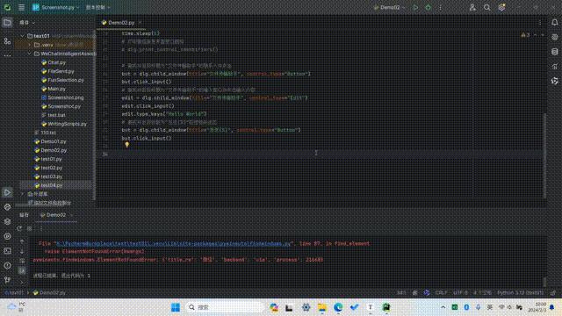The image size is (562, 316).
Task: Open Microsoft Edge from taskbar
Action: pos(337,307)
